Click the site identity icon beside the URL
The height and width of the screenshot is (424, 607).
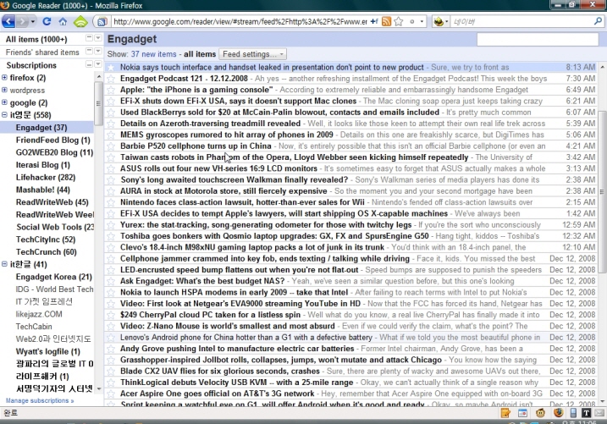coord(102,22)
